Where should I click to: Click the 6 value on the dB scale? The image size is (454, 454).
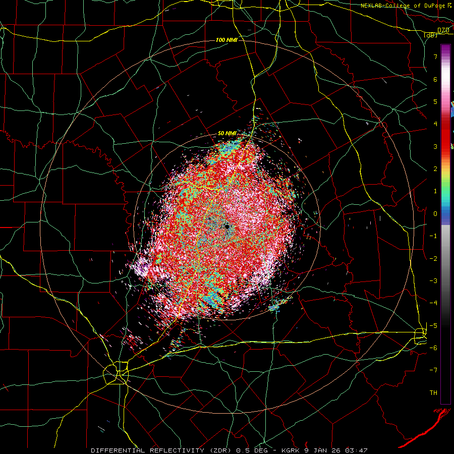pyautogui.click(x=435, y=79)
